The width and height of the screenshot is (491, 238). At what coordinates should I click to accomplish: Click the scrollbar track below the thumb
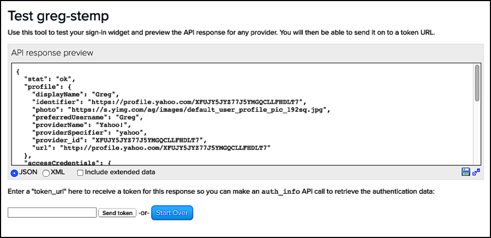point(477,131)
